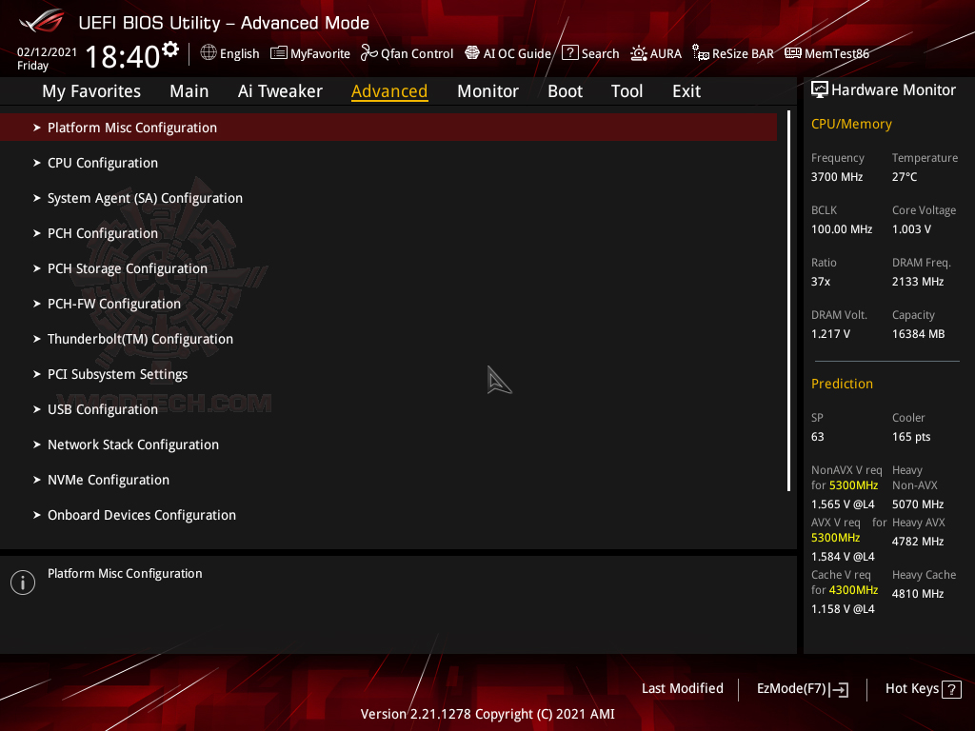Viewport: 975px width, 731px height.
Task: Switch to the Ai Tweaker tab
Action: point(280,90)
